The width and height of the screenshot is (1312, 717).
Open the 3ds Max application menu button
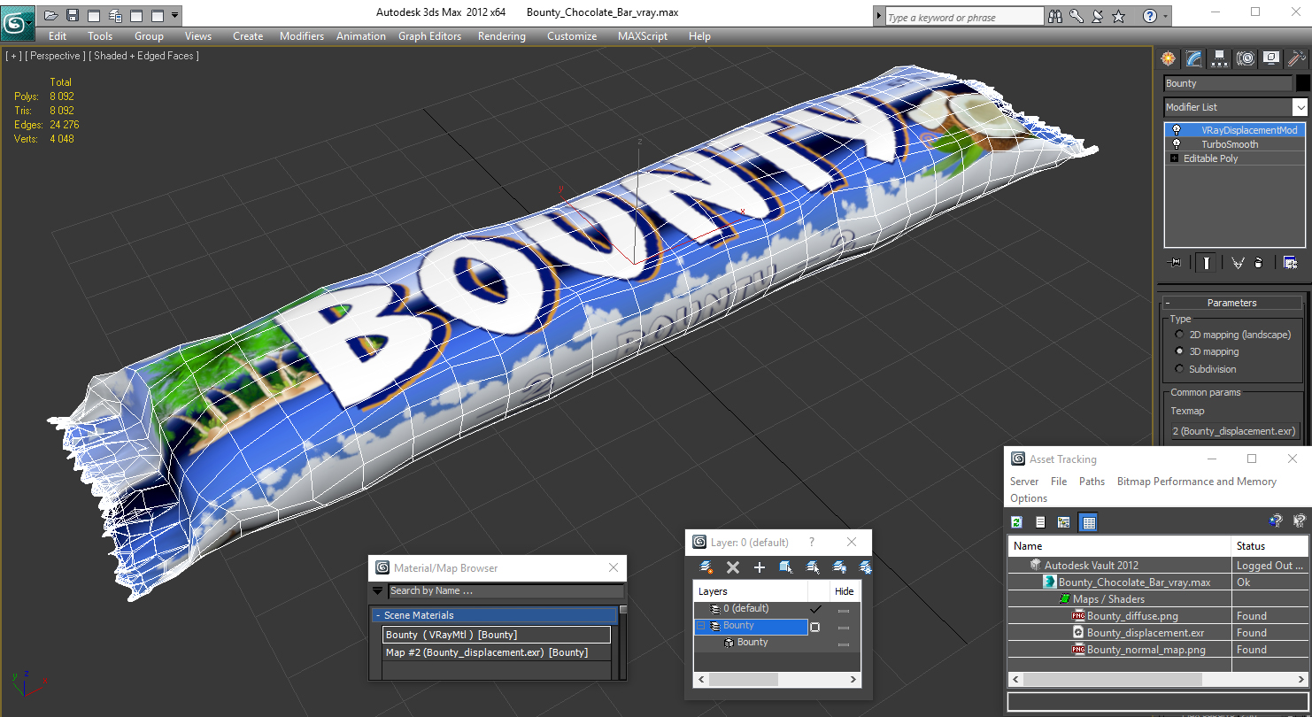coord(17,22)
